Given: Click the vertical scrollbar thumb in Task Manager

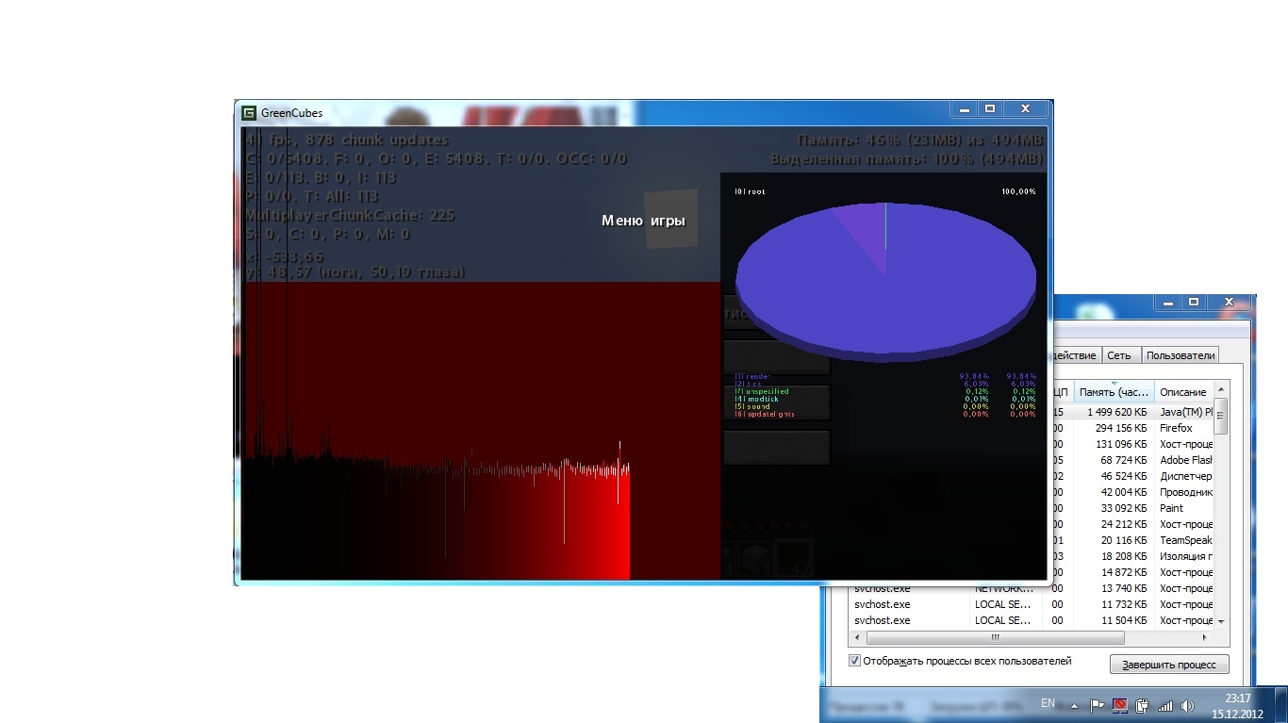Looking at the screenshot, I should tap(1221, 416).
